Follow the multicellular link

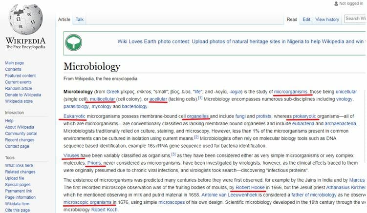click(103, 99)
